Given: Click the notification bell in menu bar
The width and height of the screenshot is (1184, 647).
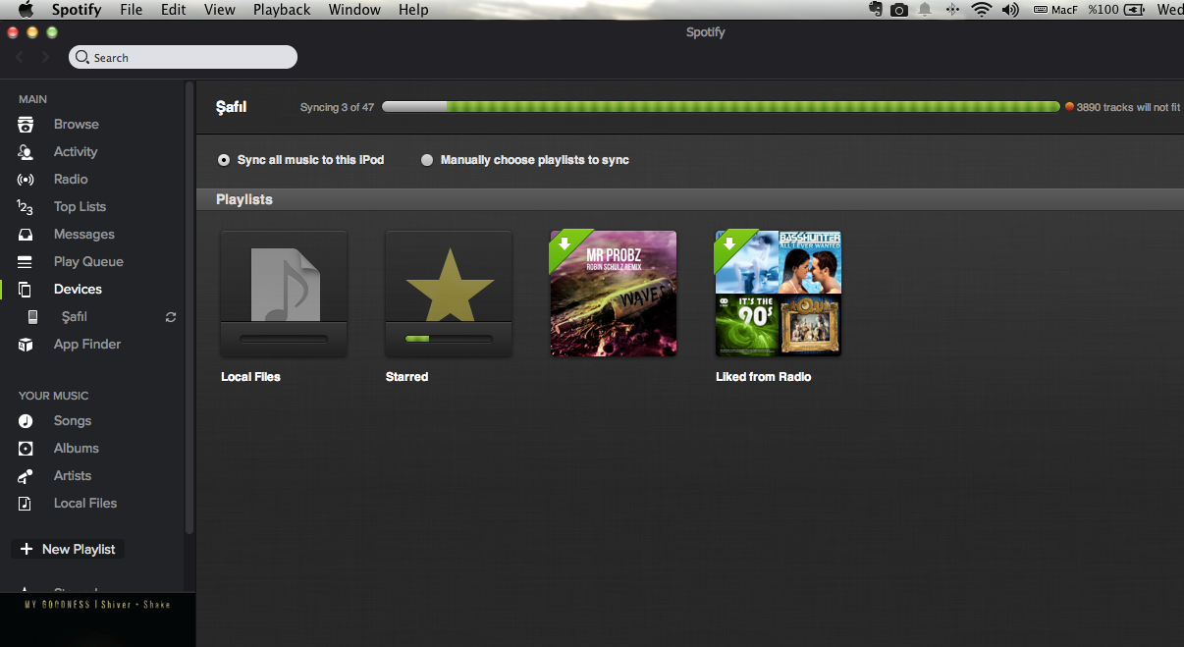Looking at the screenshot, I should (x=925, y=10).
